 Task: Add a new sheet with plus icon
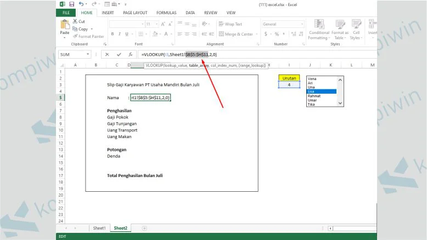(x=145, y=227)
